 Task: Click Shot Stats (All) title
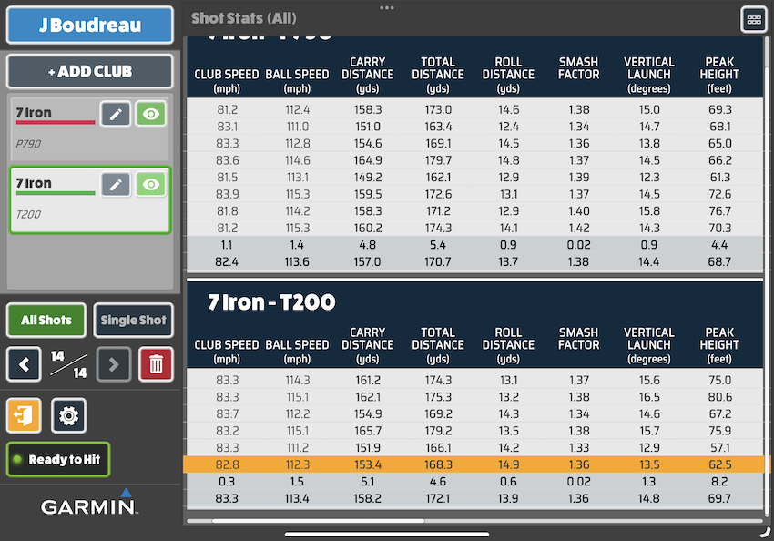(244, 18)
